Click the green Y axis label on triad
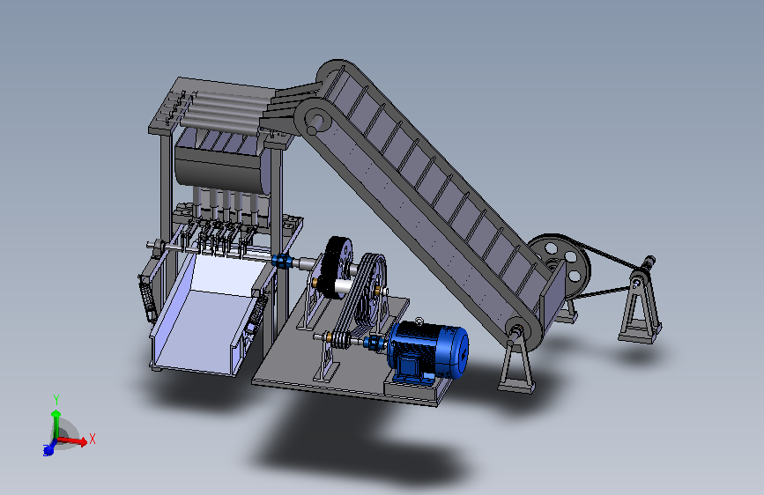 pyautogui.click(x=56, y=400)
